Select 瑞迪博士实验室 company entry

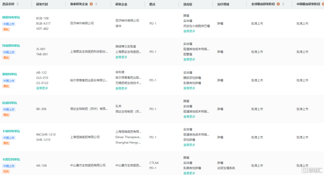[126, 46]
